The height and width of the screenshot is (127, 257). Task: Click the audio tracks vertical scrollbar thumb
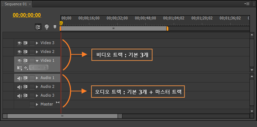tap(252, 92)
